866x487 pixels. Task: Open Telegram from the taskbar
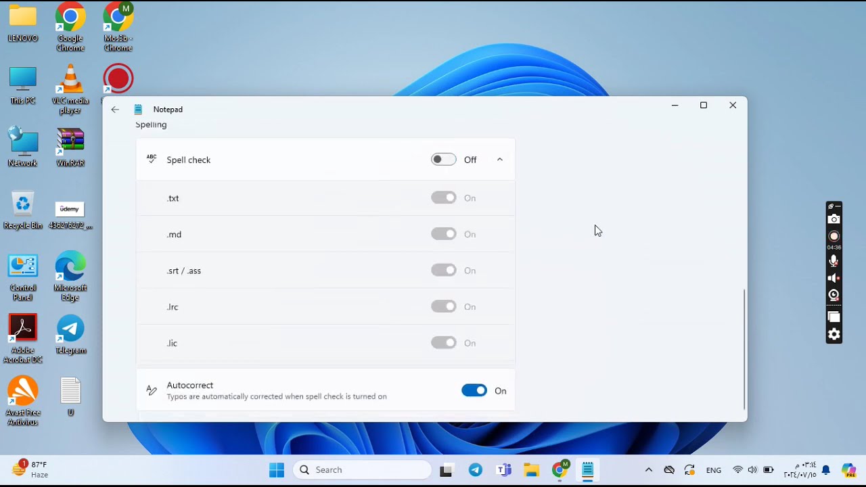(476, 470)
